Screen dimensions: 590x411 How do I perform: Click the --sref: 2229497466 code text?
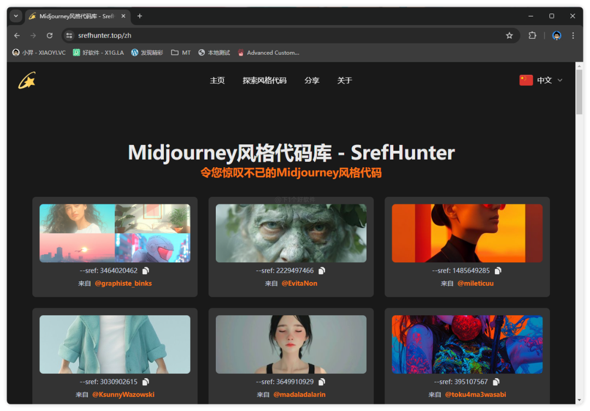pos(285,271)
